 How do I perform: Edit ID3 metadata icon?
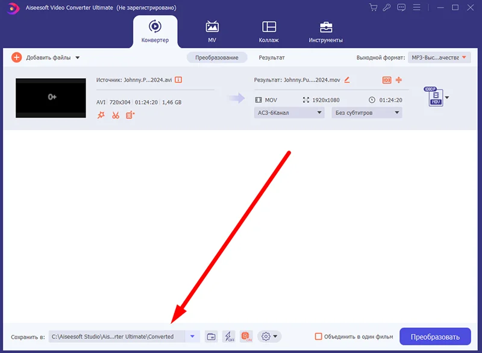point(387,80)
